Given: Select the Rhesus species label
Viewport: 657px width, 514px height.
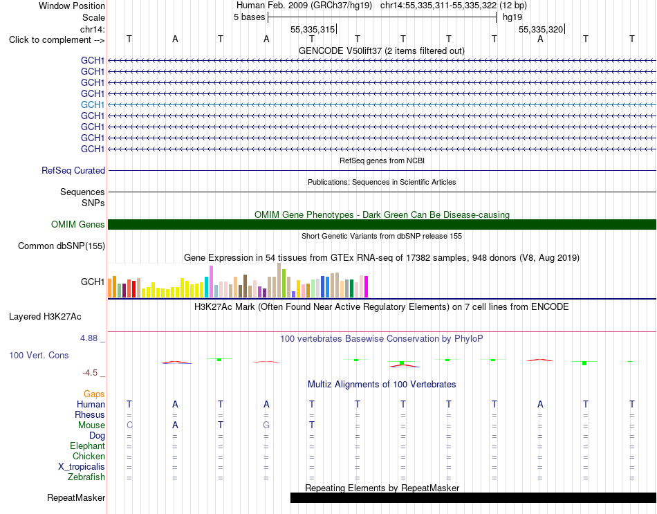Looking at the screenshot, I should (90, 414).
